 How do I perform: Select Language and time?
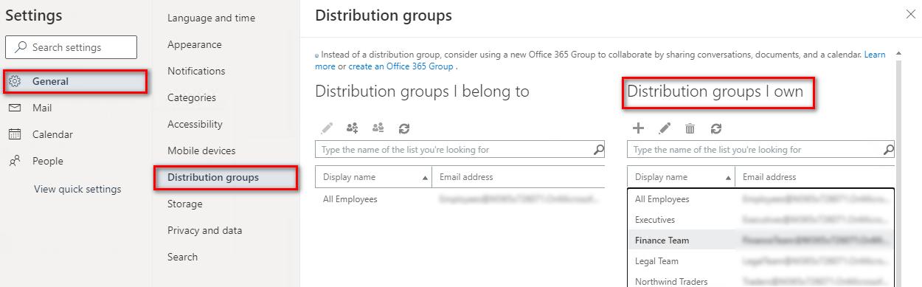(x=211, y=18)
